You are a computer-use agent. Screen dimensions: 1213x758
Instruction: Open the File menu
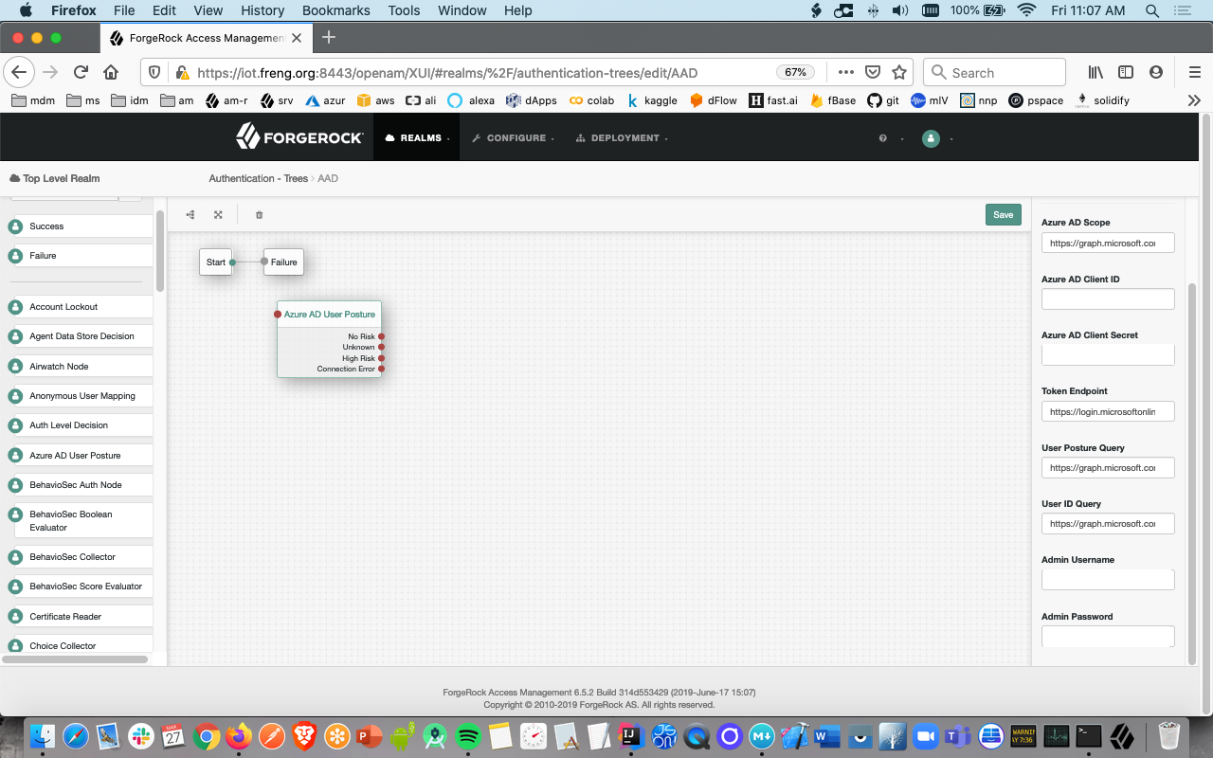[124, 10]
